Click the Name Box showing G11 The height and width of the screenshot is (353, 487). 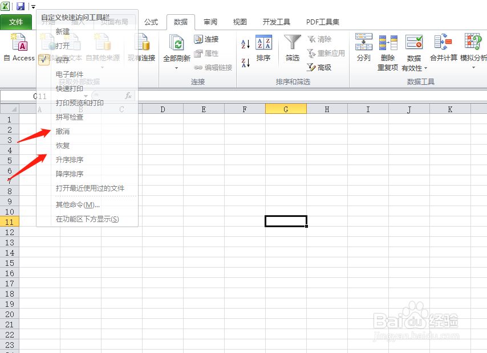(20, 97)
